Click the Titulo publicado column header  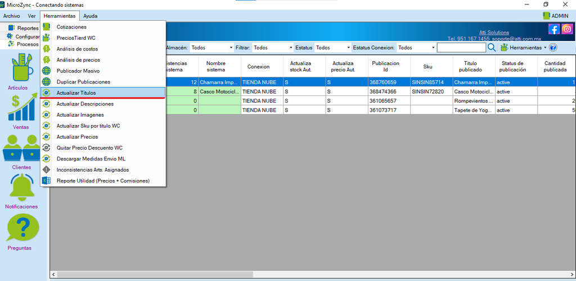coord(474,66)
